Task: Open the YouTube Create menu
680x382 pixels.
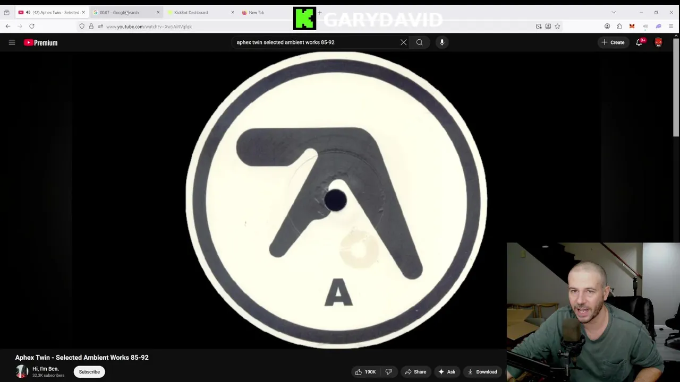Action: coord(613,42)
